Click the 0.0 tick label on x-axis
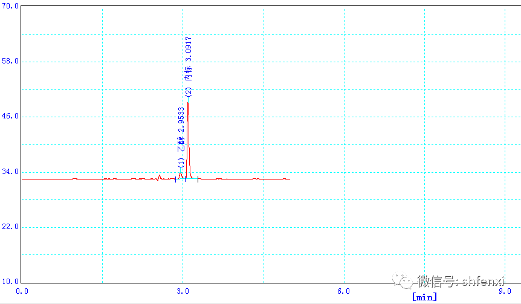The height and width of the screenshot is (304, 521). coord(22,291)
